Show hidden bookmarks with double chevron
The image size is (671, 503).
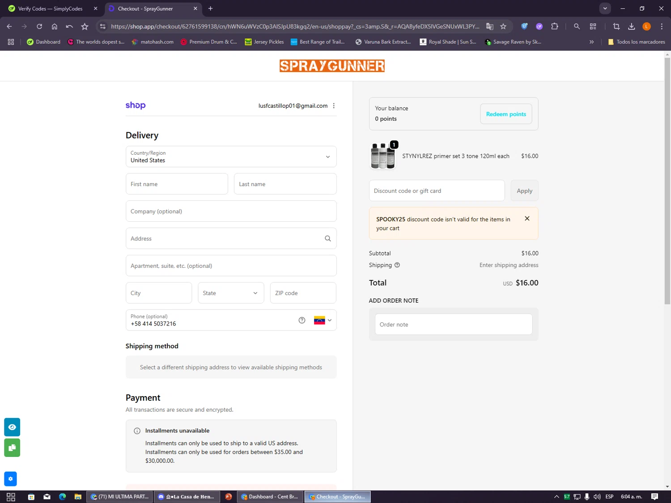coord(591,42)
